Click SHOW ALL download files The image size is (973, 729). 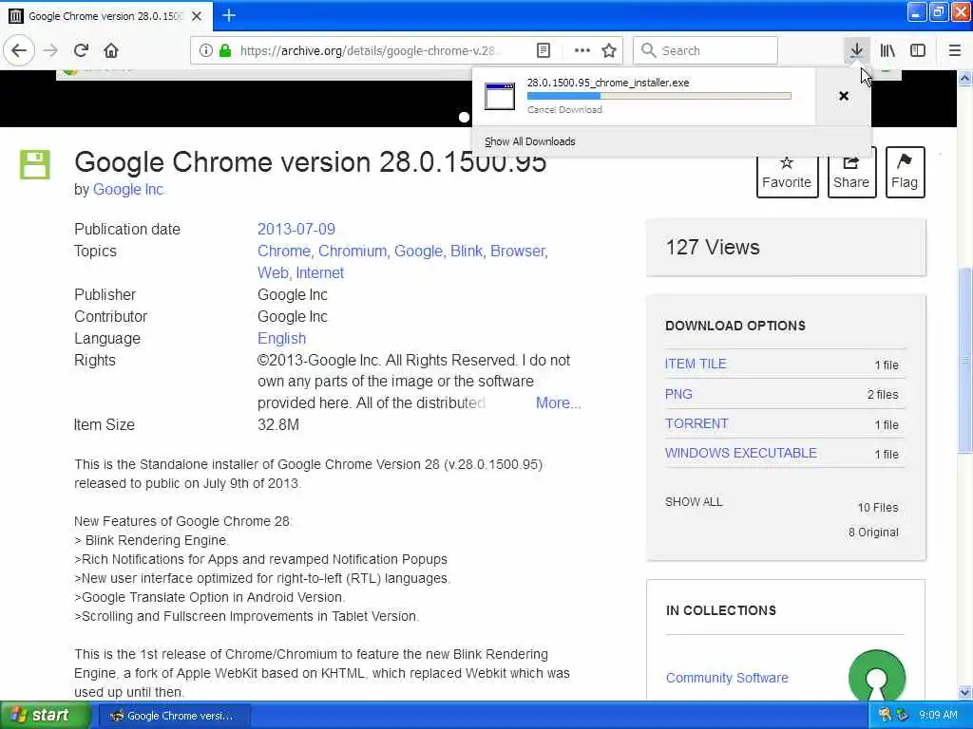pyautogui.click(x=694, y=501)
